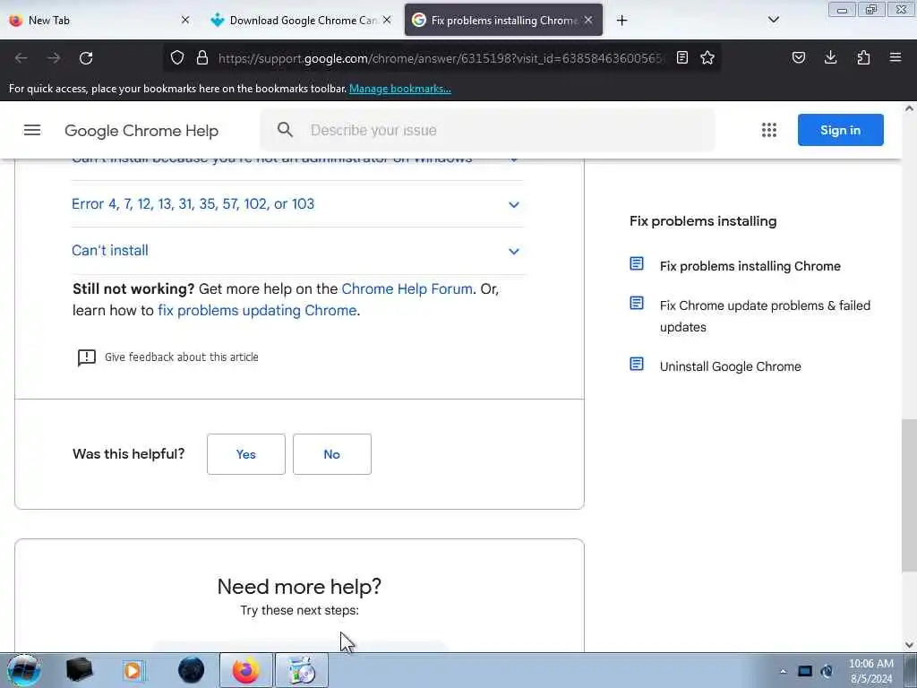Open fix problems updating Chrome link
This screenshot has width=917, height=688.
[x=257, y=311]
